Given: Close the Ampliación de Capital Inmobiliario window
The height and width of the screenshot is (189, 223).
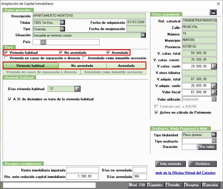Looking at the screenshot, I should 218,4.
